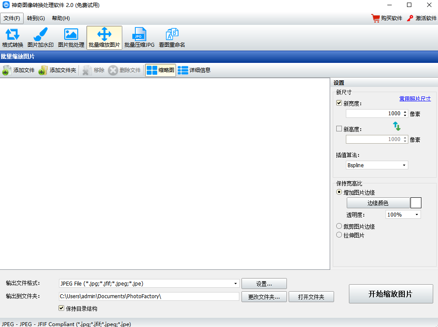Uncheck 保持目录结构 checkbox
This screenshot has width=438, height=327.
click(62, 308)
